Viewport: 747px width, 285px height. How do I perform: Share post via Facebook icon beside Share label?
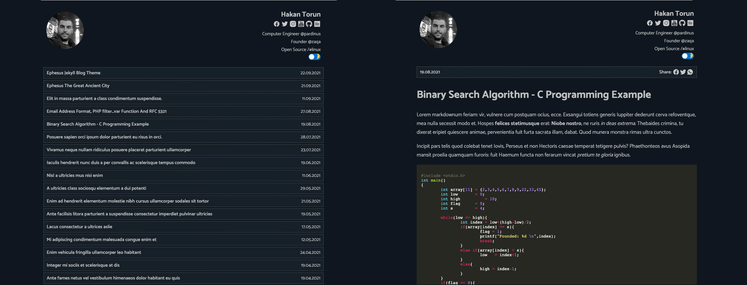tap(676, 72)
